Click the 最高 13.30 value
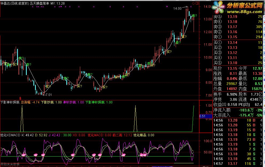265x167 pixels. 251,74
